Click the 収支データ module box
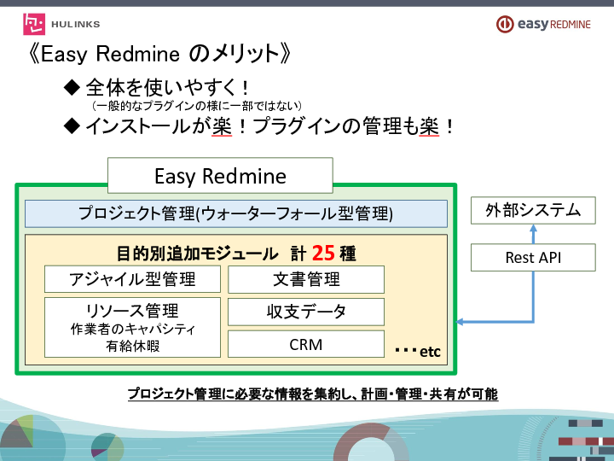The width and height of the screenshot is (614, 461). pos(306,312)
